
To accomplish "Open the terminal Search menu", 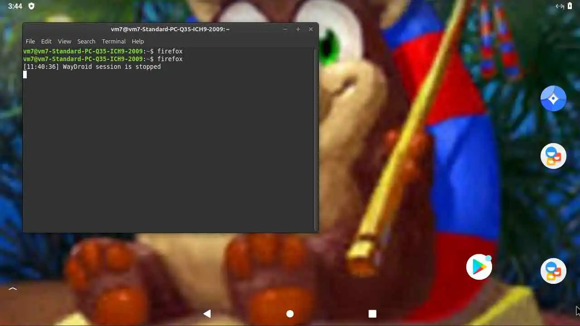I will click(x=86, y=41).
